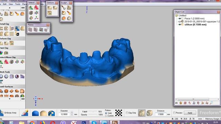221x124 pixels.
Task: Collapse palette with top up arrow
Action: coord(10,8)
